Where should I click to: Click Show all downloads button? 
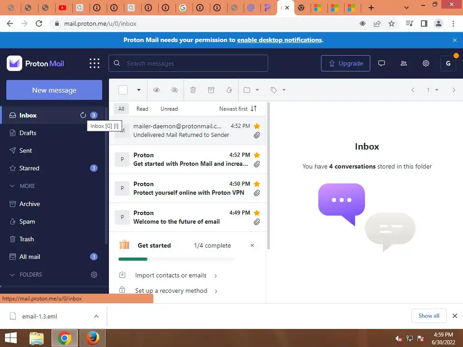click(429, 316)
